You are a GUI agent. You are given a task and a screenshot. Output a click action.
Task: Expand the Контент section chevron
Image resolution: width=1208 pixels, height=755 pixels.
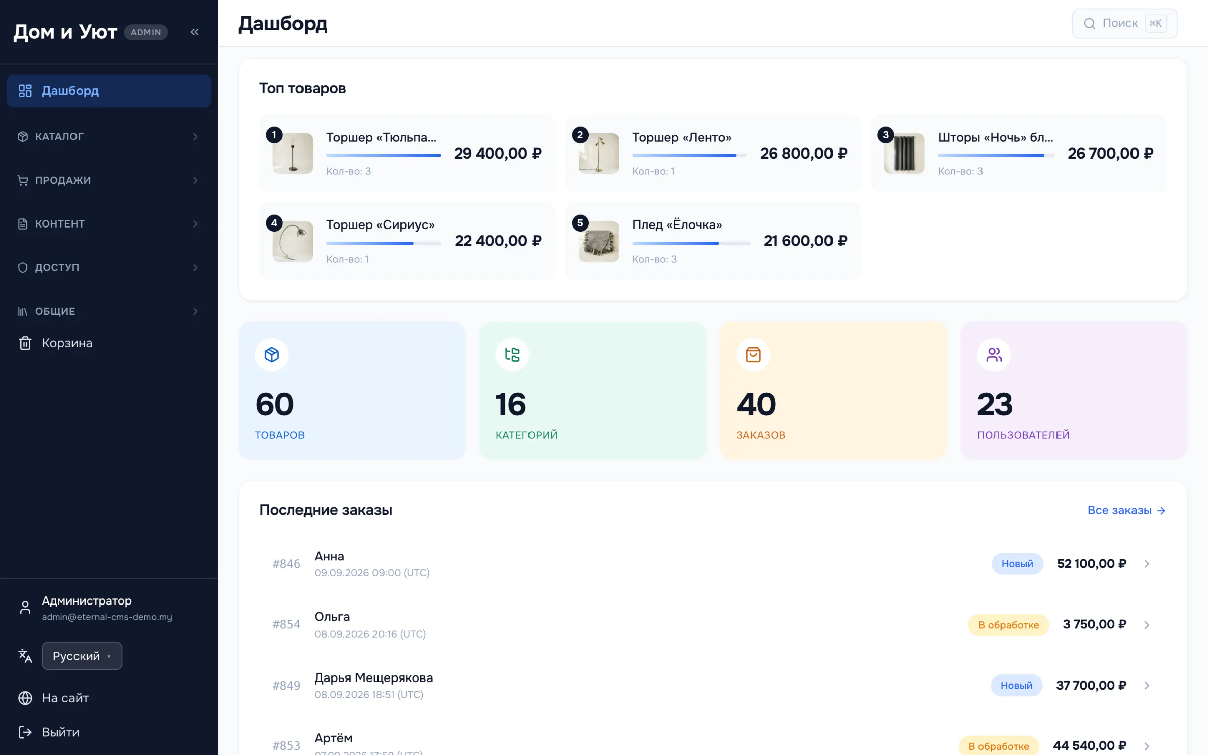195,223
